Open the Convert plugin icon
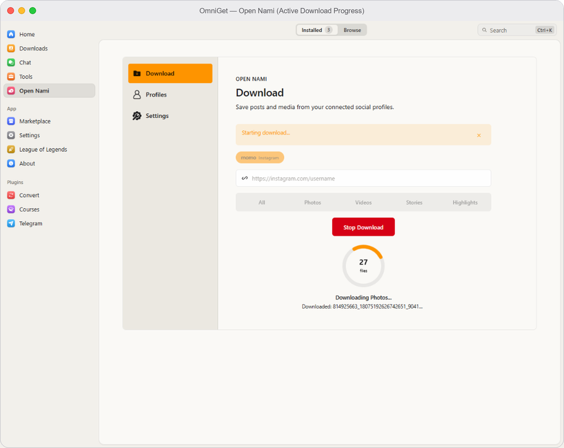Viewport: 564px width, 448px height. [11, 195]
